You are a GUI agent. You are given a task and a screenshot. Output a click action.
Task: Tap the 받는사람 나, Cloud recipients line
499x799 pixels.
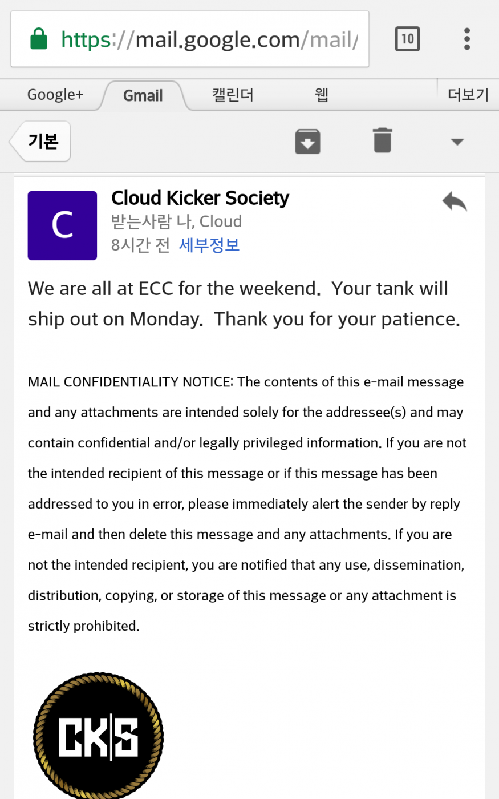click(176, 221)
